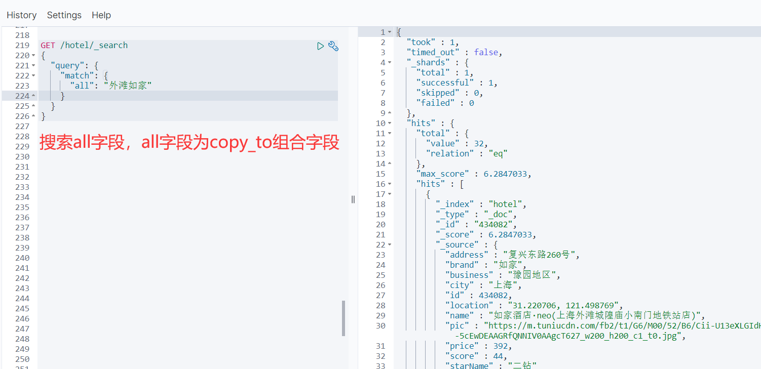Click the "address" : "复兴东路260号" line
The image size is (761, 369).
point(512,255)
